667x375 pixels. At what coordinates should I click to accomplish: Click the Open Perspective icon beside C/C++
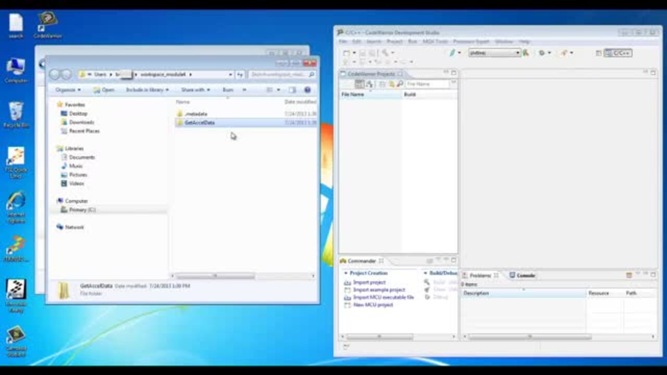(x=599, y=53)
